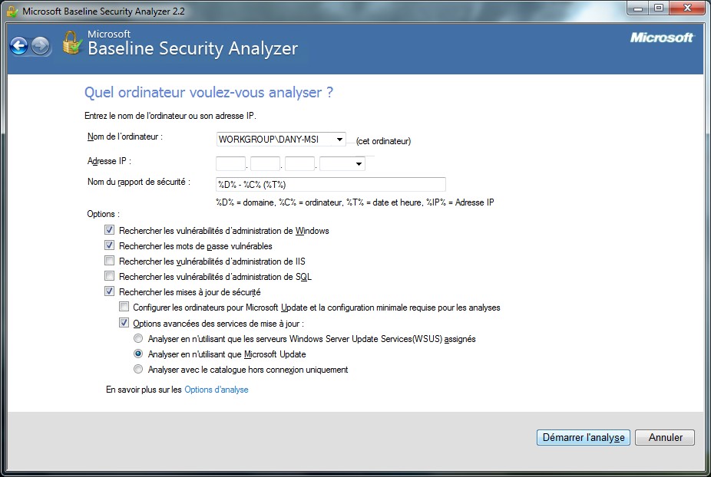Select WSUS assigned servers only radio option
This screenshot has height=477, width=711.
138,338
